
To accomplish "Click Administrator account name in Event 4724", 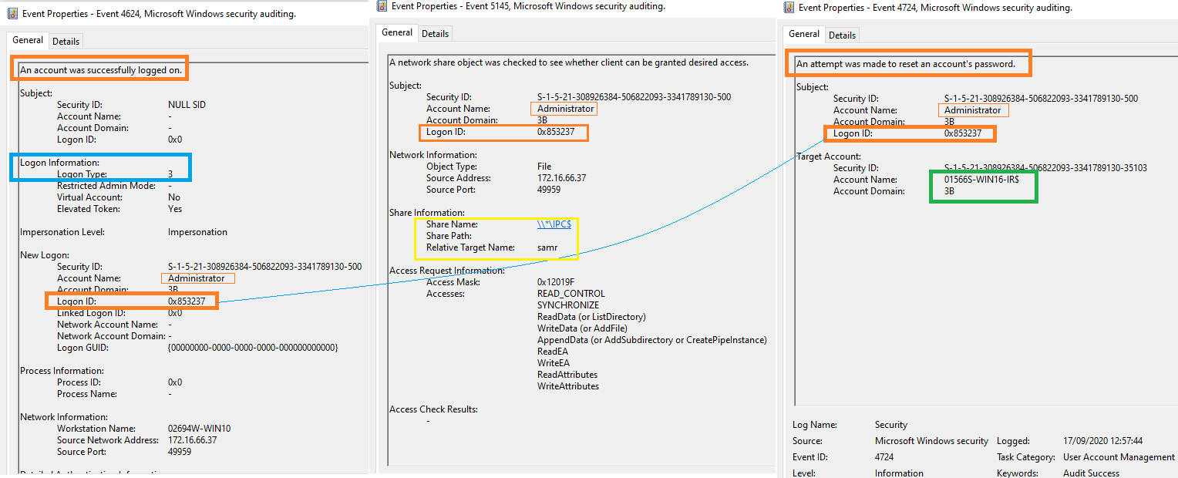I will click(x=973, y=110).
